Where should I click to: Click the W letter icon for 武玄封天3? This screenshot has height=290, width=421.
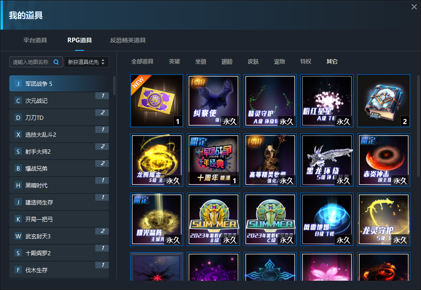(18, 236)
